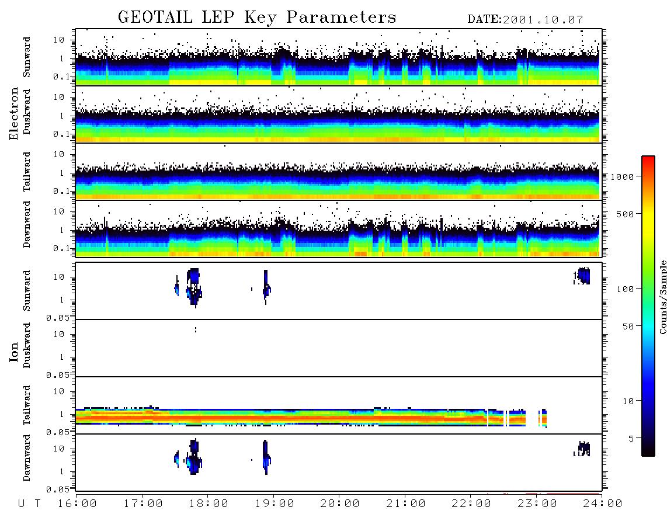The image size is (667, 514).
Task: Click the 500 label on color bar
Action: 626,214
